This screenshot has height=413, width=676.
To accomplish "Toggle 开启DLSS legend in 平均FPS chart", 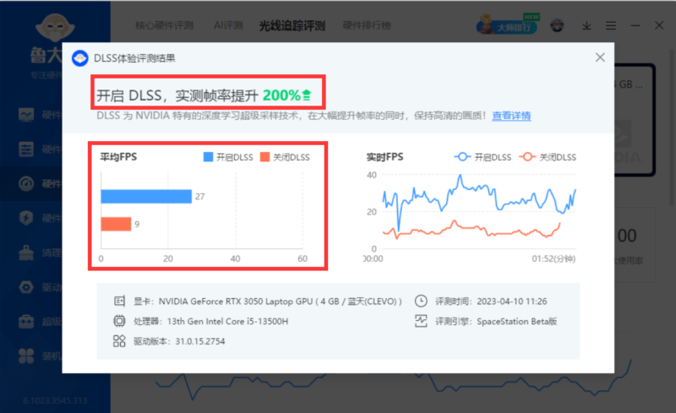I will tap(228, 157).
